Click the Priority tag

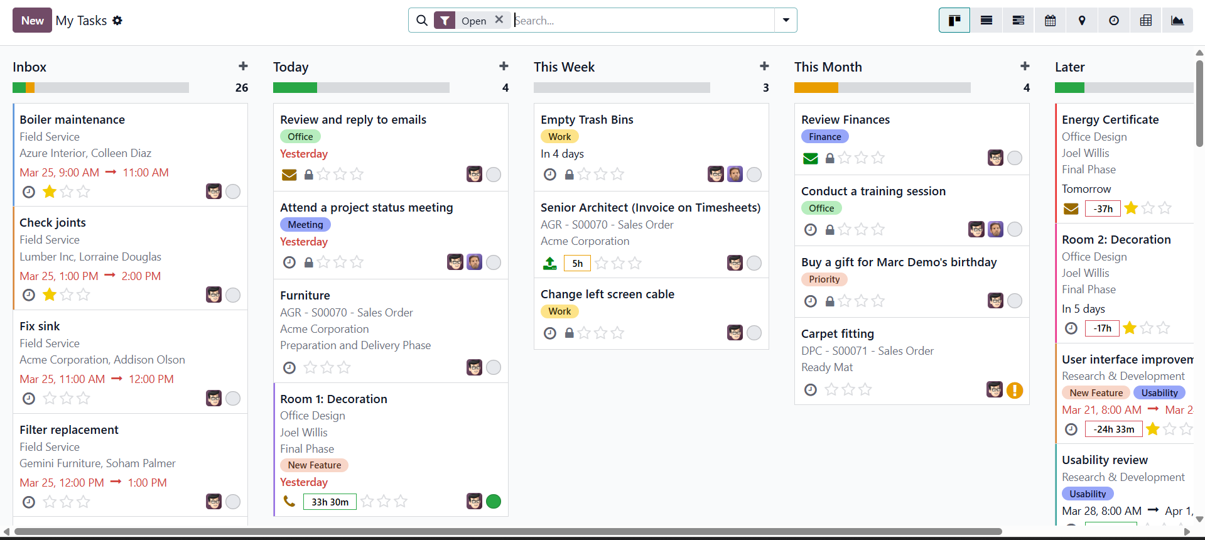[824, 279]
